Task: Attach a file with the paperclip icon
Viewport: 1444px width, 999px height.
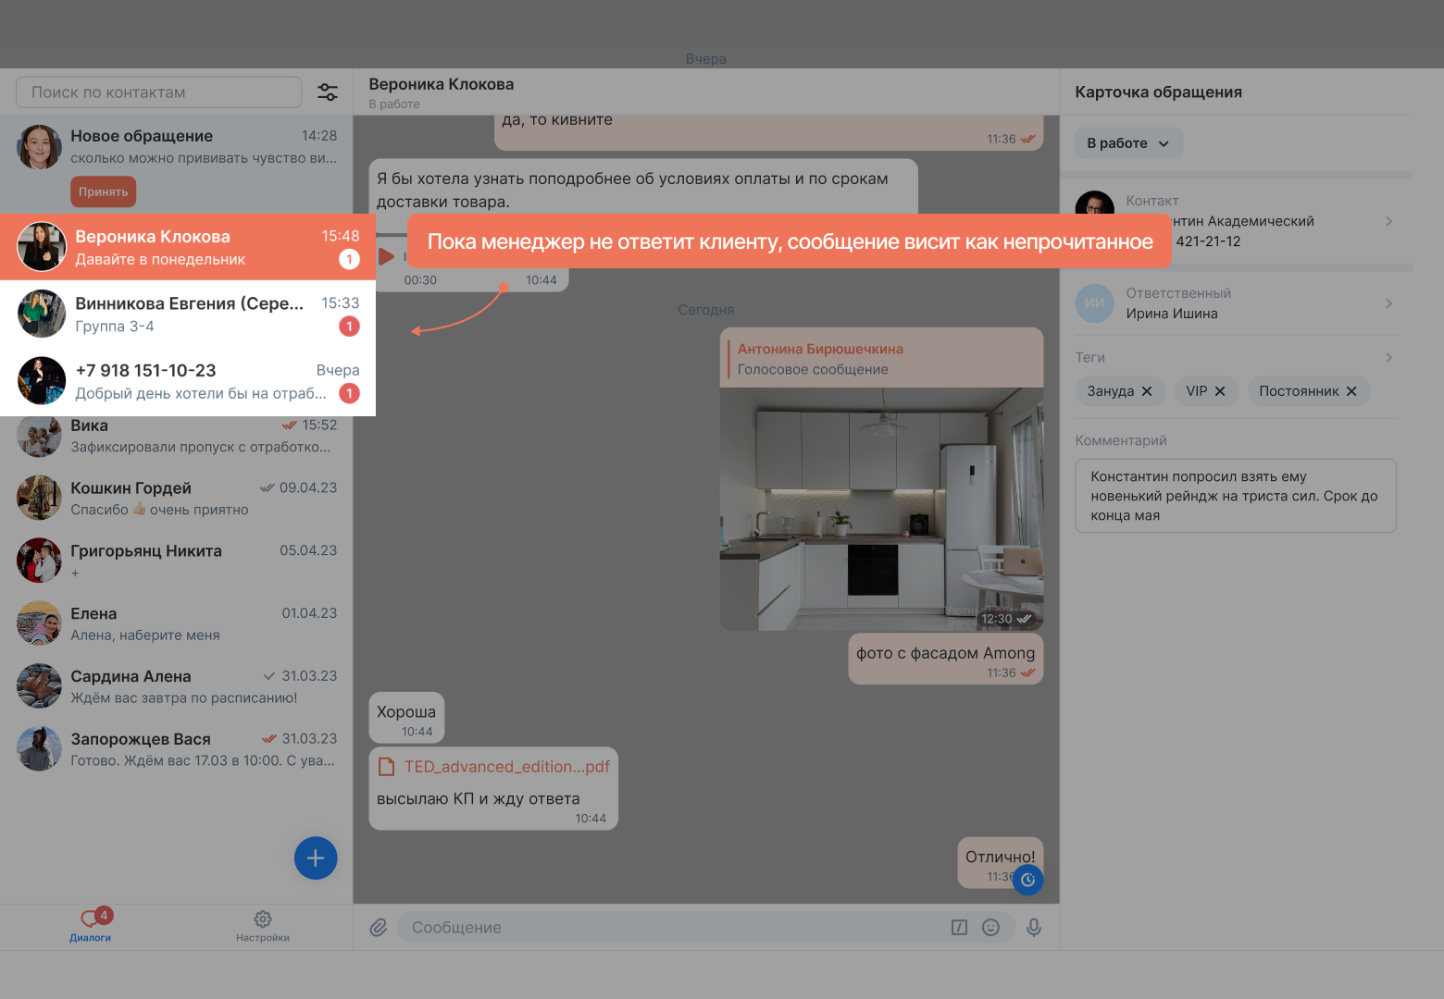Action: pyautogui.click(x=378, y=927)
